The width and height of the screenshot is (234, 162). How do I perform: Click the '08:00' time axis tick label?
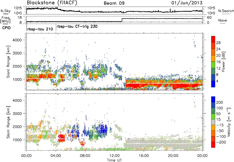85,156
